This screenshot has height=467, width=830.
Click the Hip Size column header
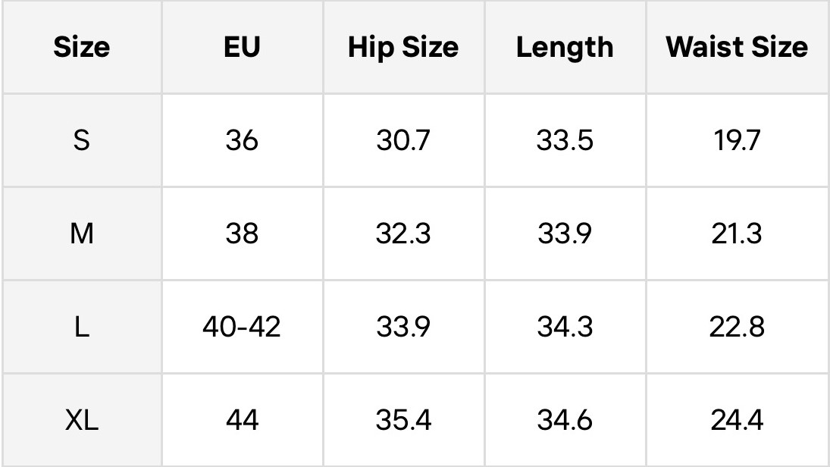[x=403, y=47]
